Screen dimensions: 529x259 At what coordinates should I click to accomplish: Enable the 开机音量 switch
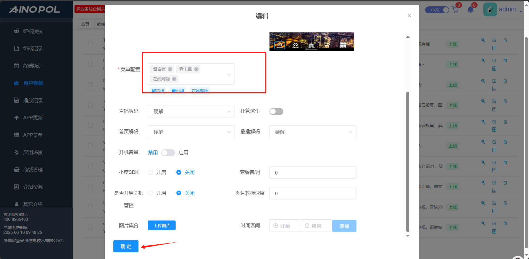pos(168,153)
